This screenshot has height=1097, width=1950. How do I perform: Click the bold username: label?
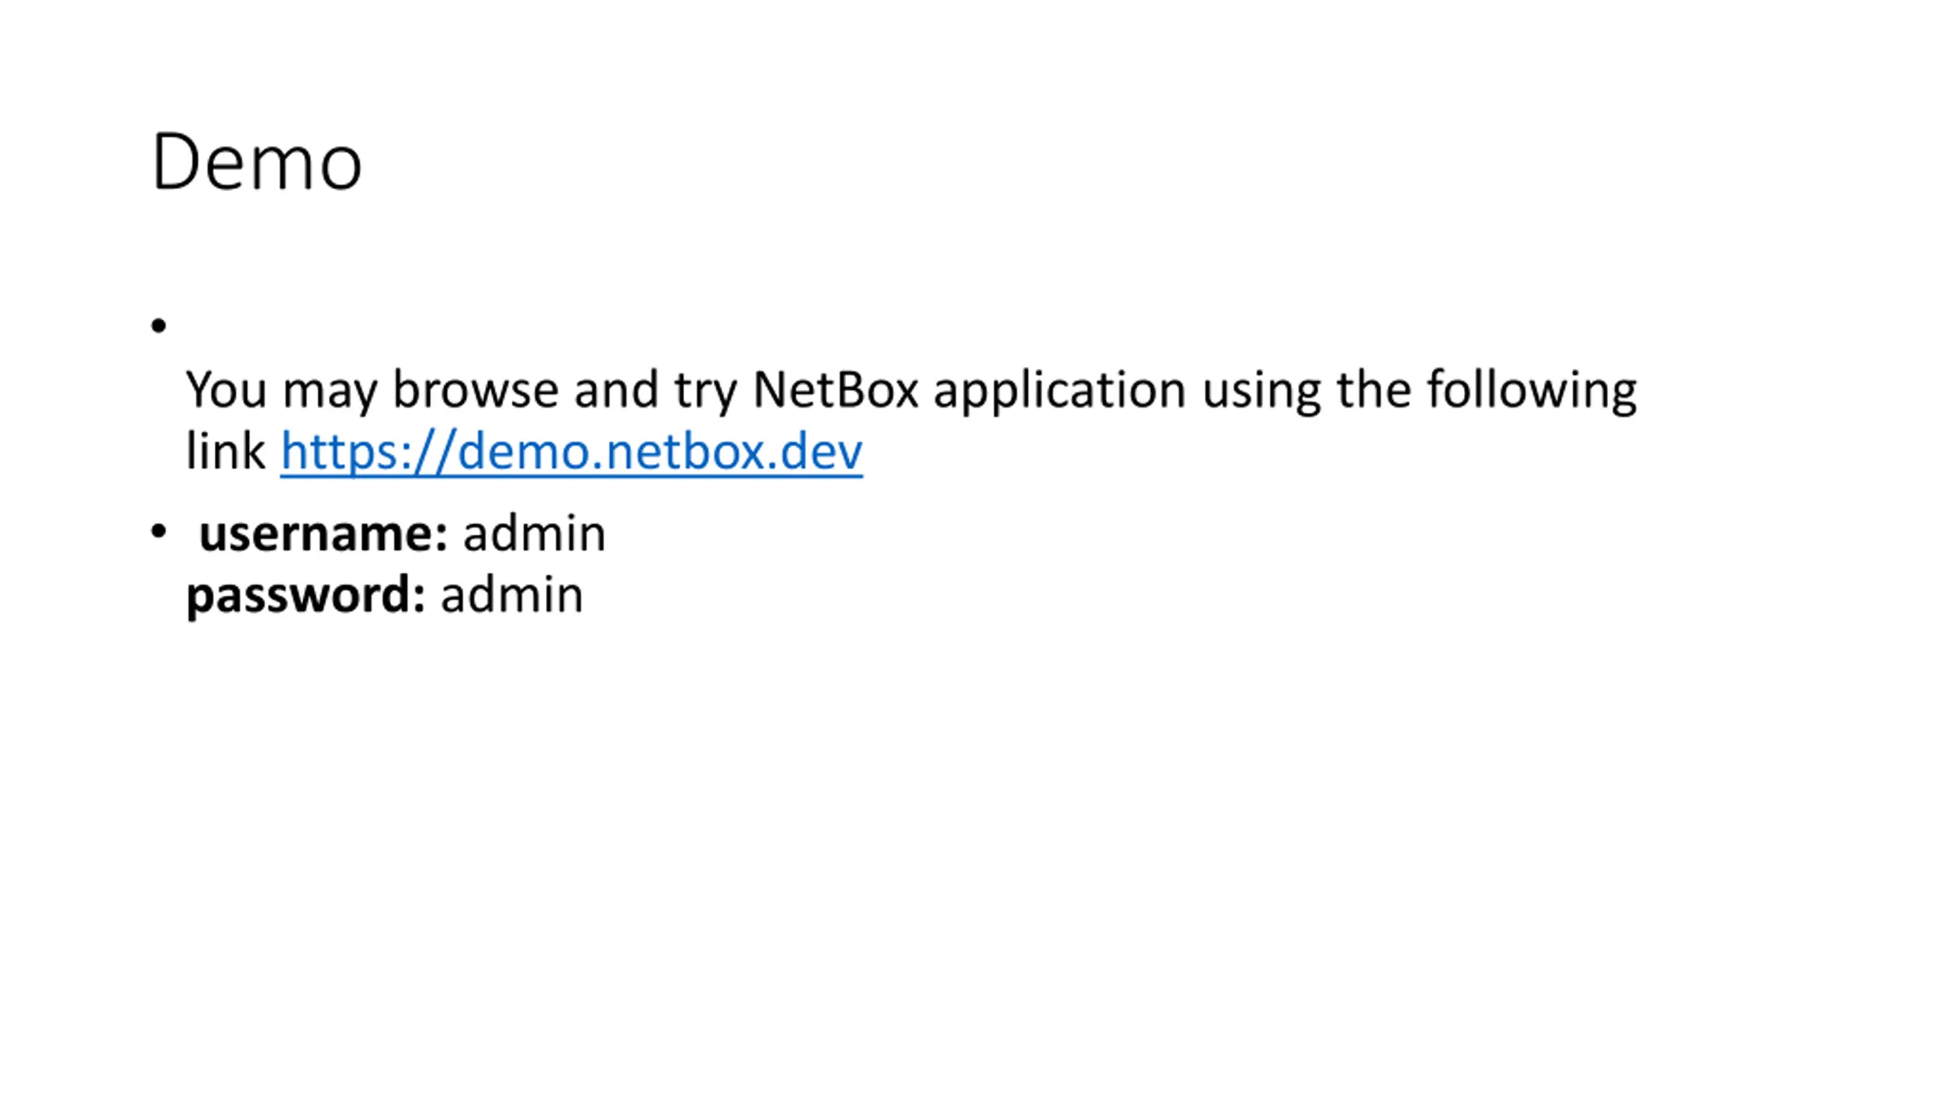324,533
